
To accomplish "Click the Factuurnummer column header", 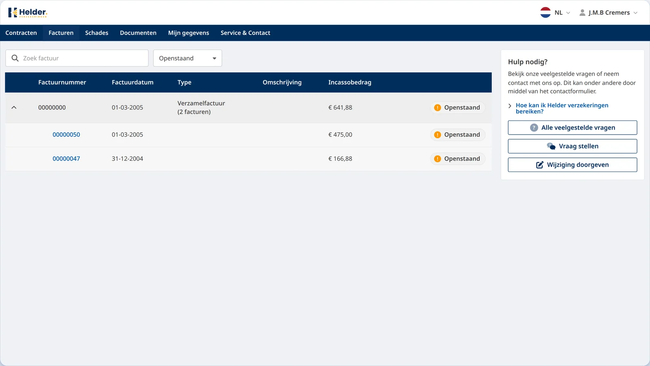I will click(62, 82).
